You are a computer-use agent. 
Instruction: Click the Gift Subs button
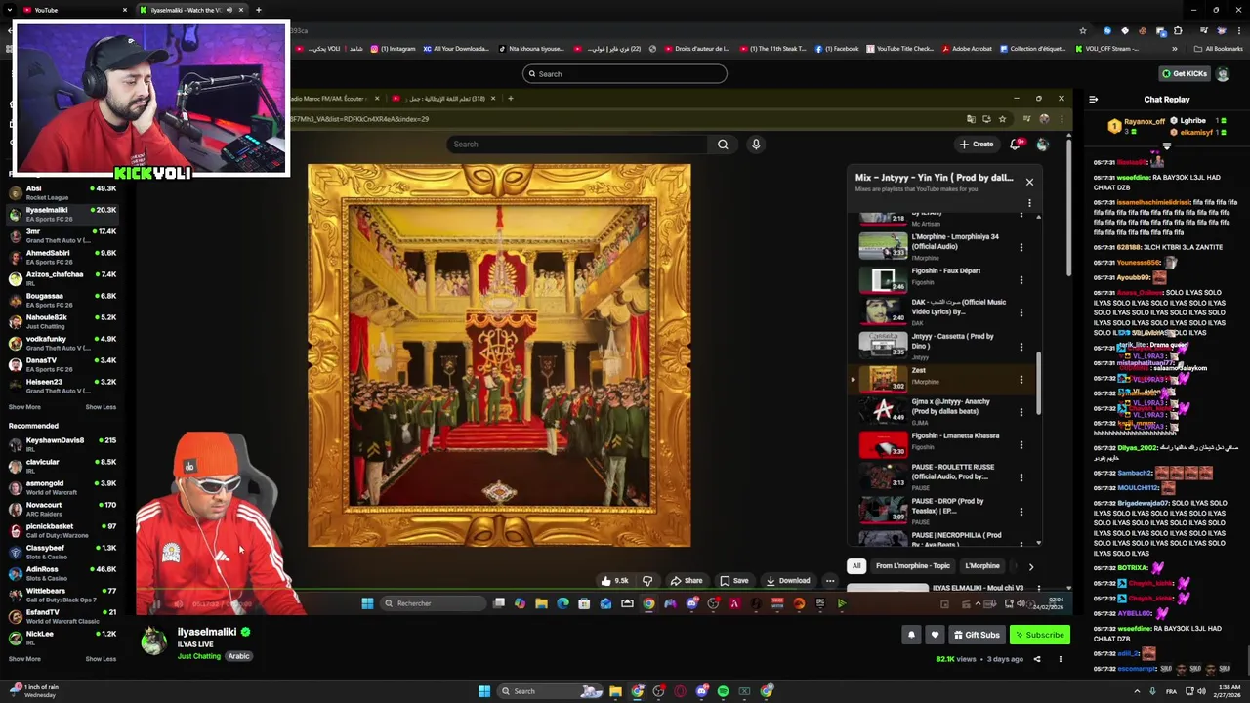[x=977, y=635]
